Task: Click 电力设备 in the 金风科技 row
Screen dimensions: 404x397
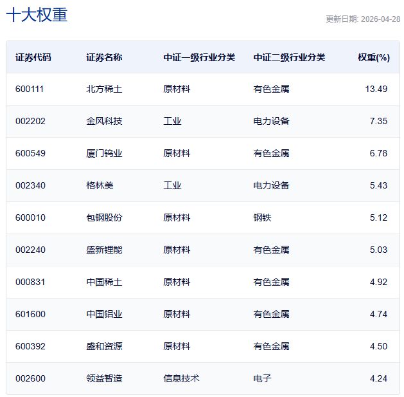Action: (271, 121)
